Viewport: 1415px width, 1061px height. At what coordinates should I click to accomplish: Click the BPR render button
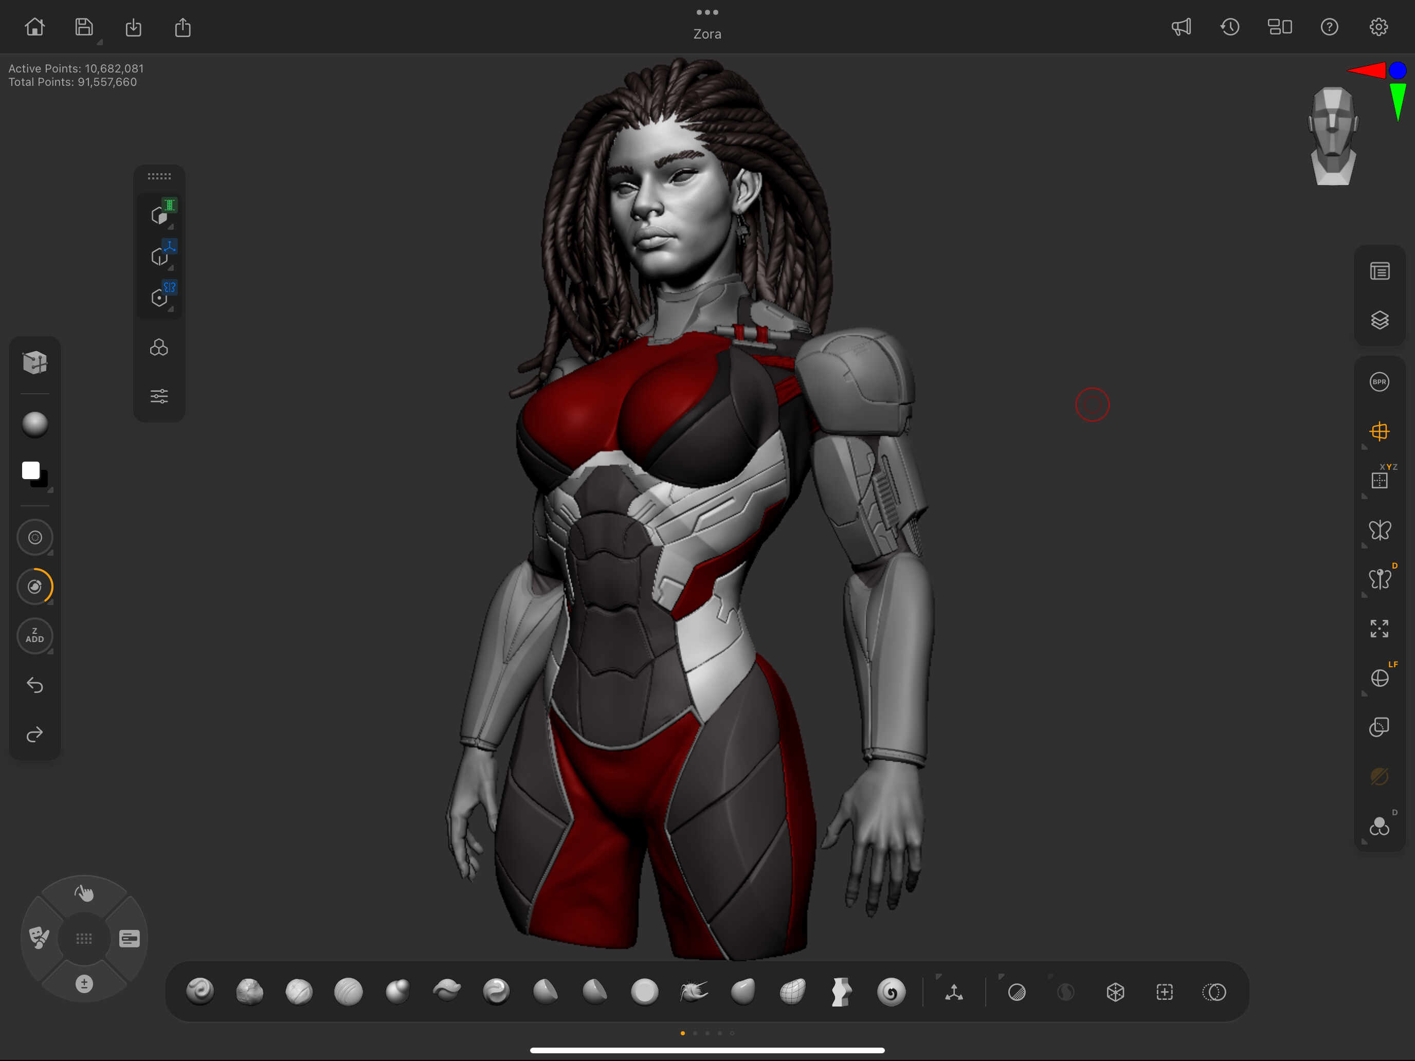pyautogui.click(x=1379, y=382)
